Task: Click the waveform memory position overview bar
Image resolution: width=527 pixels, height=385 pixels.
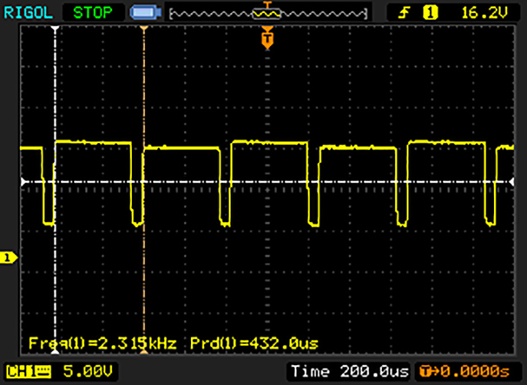Action: [x=268, y=14]
